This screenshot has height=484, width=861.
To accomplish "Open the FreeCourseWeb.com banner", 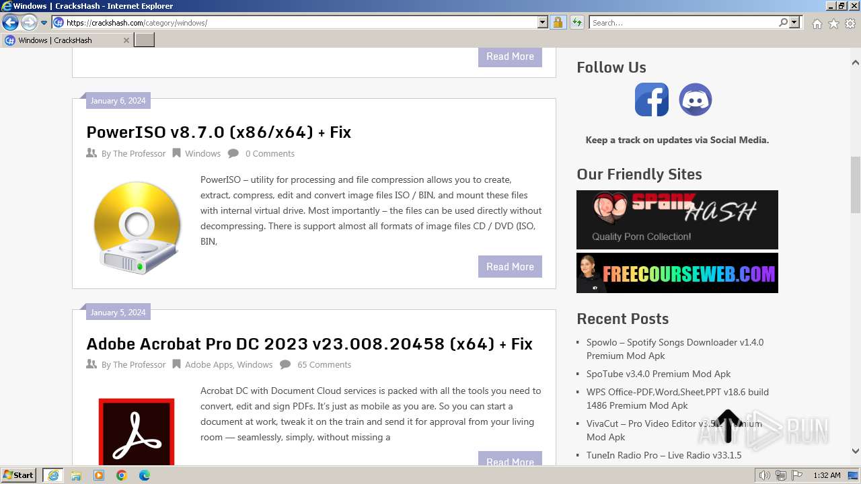I will tap(677, 273).
